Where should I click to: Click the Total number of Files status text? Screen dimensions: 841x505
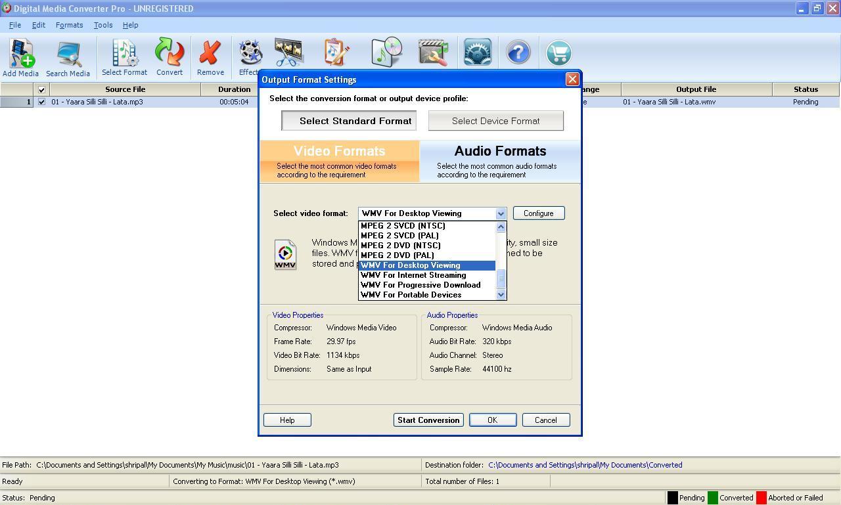462,481
